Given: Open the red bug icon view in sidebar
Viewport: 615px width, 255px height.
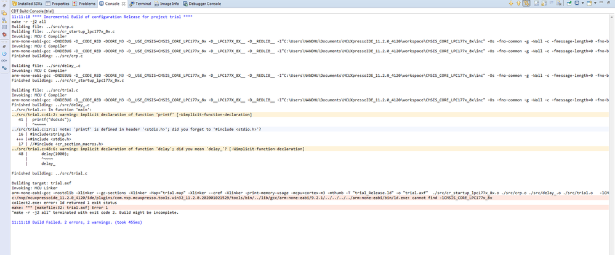Looking at the screenshot, I should (x=4, y=34).
